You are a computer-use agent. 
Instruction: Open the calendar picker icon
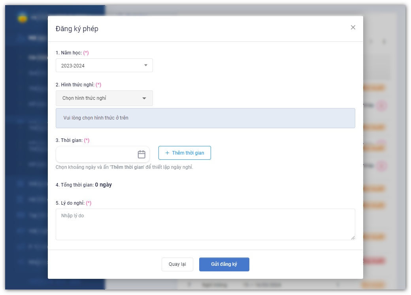pos(141,154)
